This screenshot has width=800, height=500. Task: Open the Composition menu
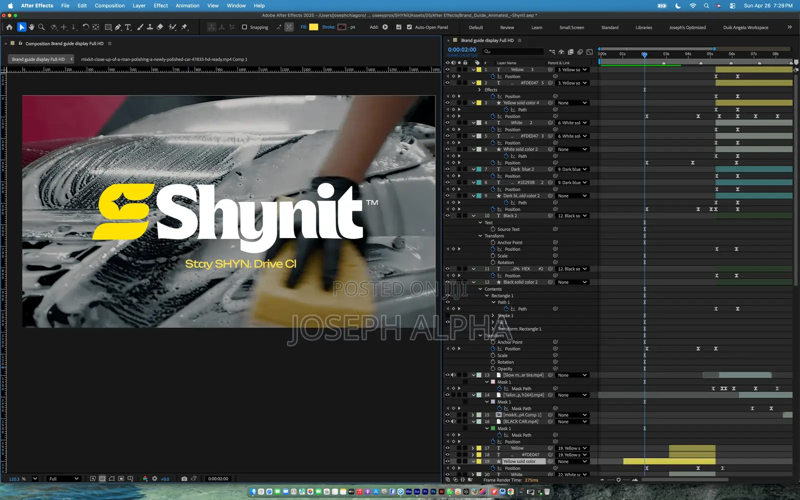[x=109, y=5]
